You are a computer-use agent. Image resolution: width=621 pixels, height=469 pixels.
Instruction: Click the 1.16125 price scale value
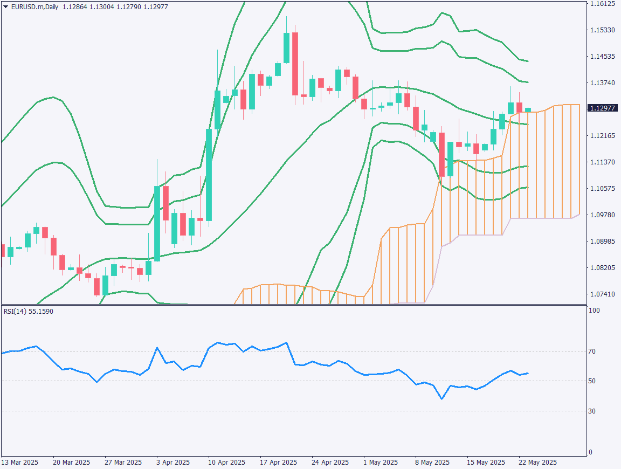pyautogui.click(x=602, y=4)
